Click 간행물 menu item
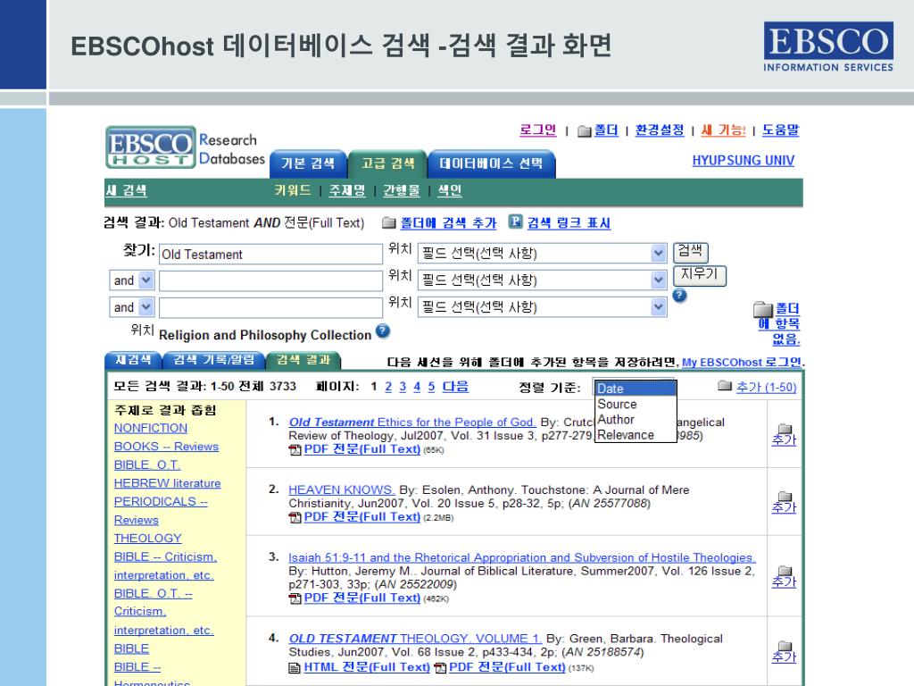 click(x=401, y=191)
